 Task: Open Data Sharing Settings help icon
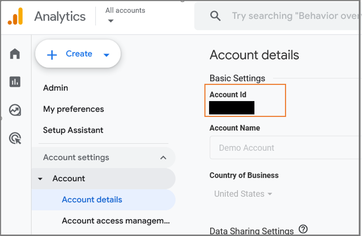303,229
